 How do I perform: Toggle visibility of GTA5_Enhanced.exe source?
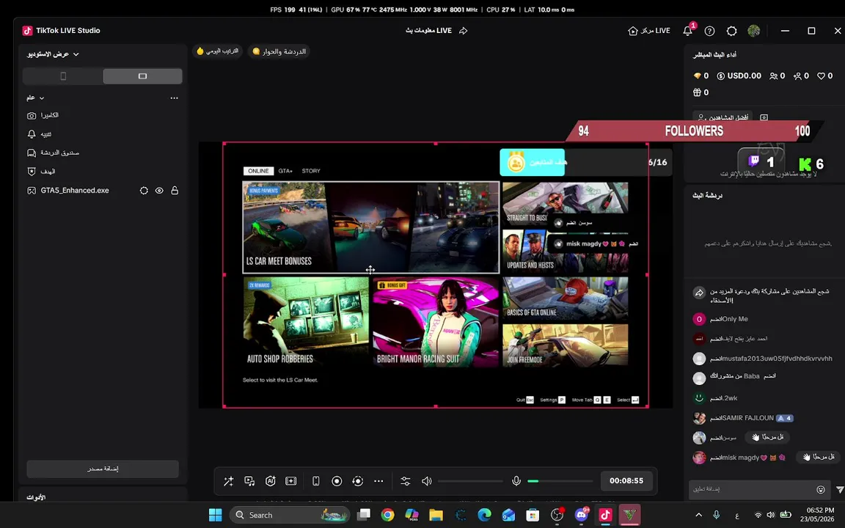click(x=159, y=191)
